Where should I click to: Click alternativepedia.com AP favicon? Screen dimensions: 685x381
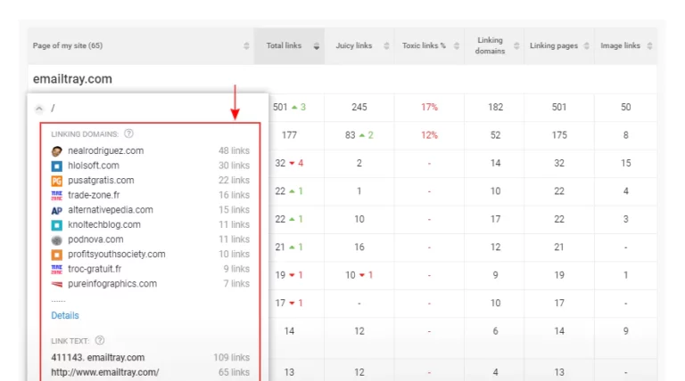pos(57,211)
